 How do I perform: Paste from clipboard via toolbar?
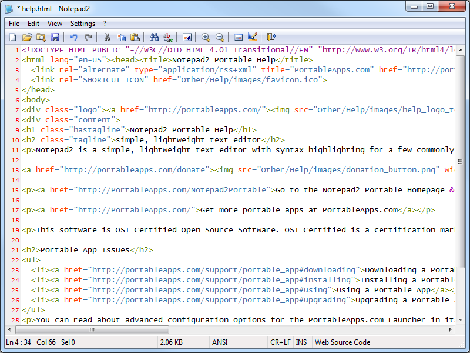tap(135, 37)
